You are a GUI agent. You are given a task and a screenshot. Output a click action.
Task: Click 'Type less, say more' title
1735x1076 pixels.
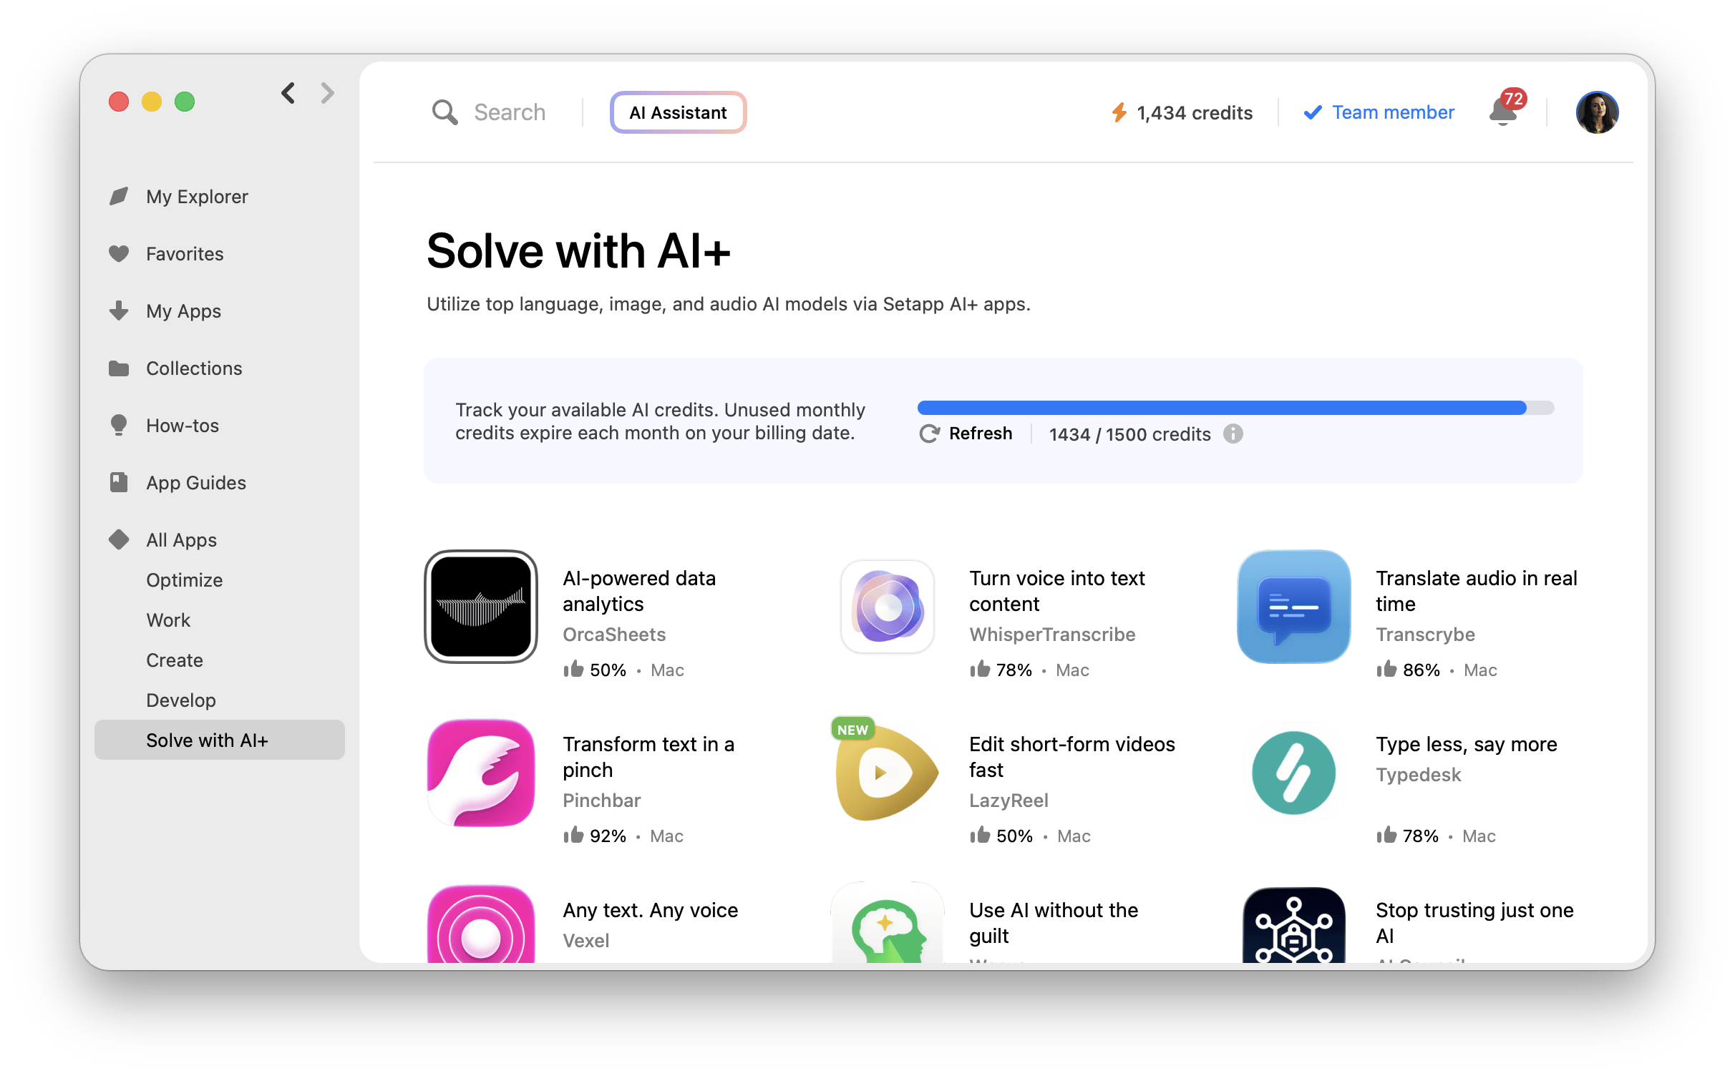(x=1467, y=744)
